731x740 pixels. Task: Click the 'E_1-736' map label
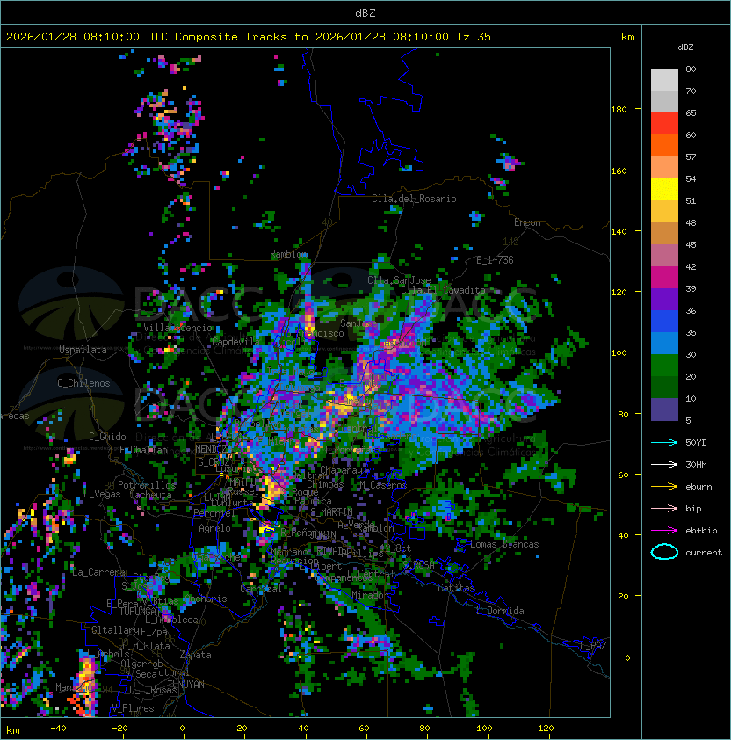coord(495,259)
